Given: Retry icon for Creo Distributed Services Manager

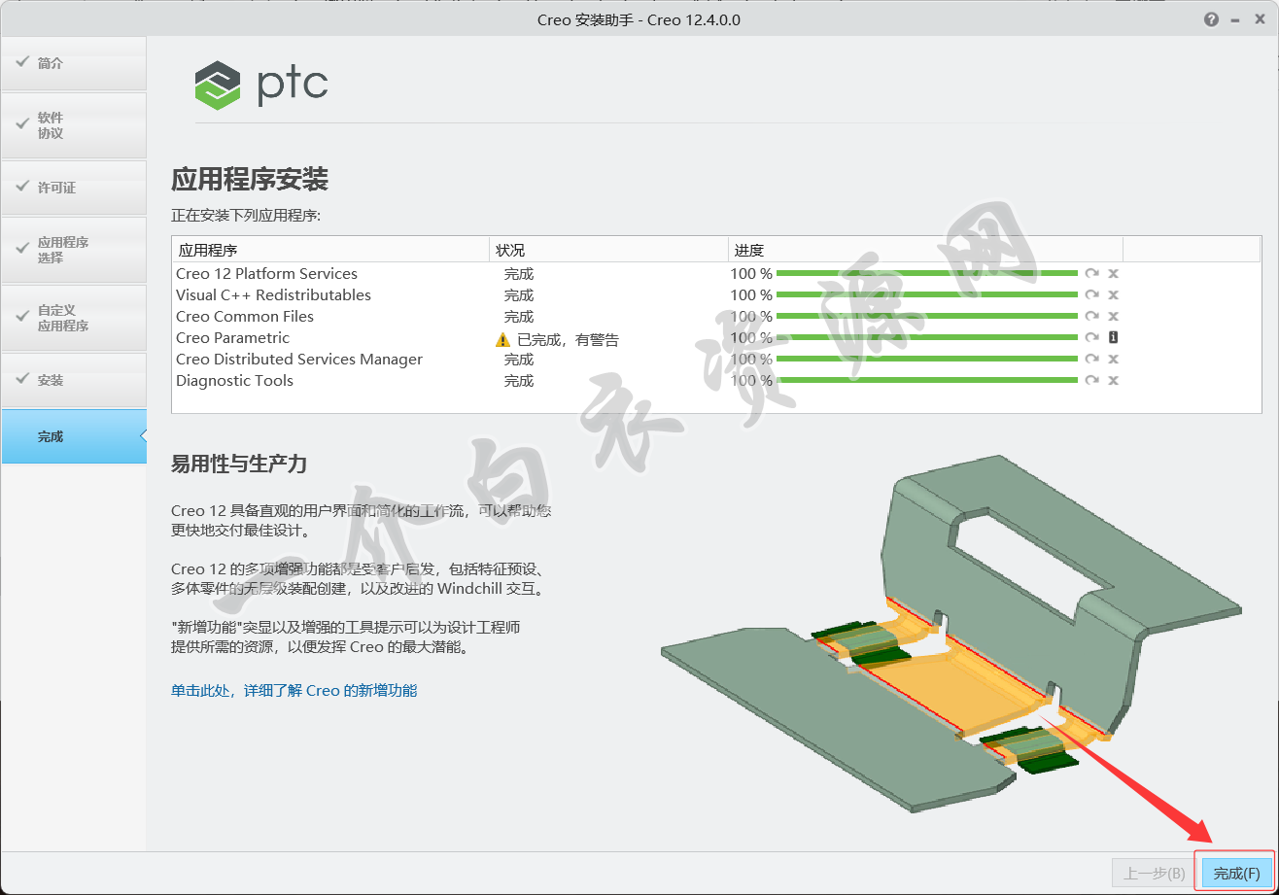Looking at the screenshot, I should (1092, 360).
